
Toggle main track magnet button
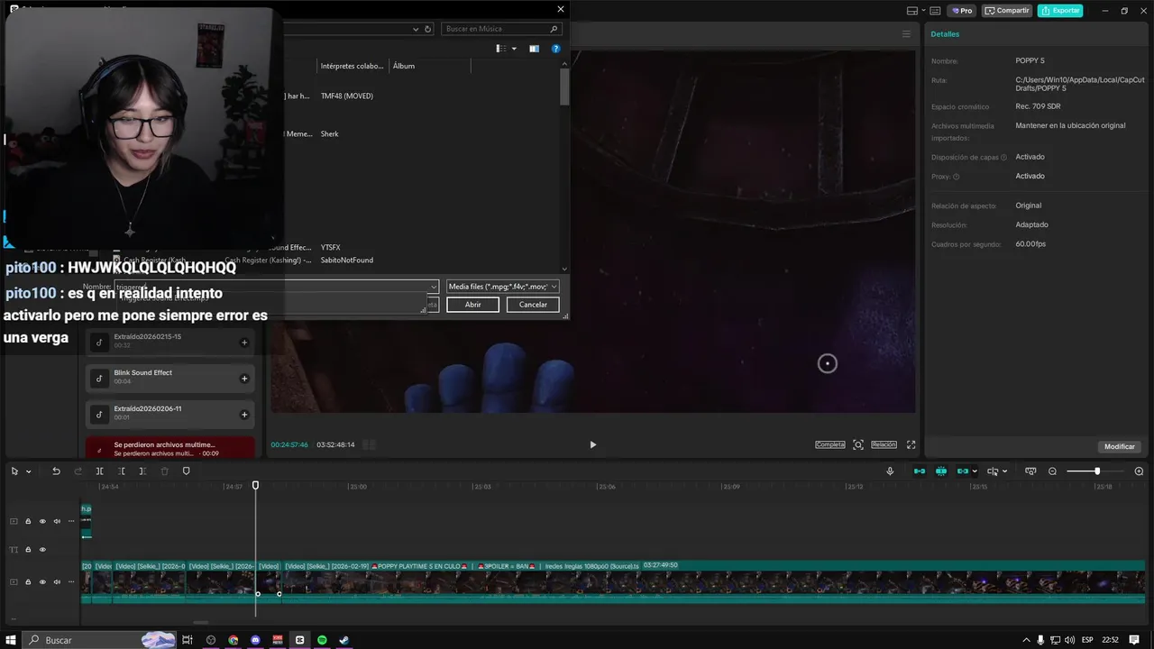point(920,471)
